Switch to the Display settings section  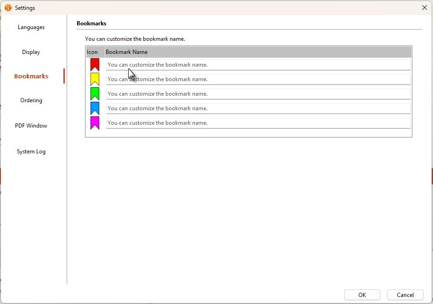coord(31,52)
